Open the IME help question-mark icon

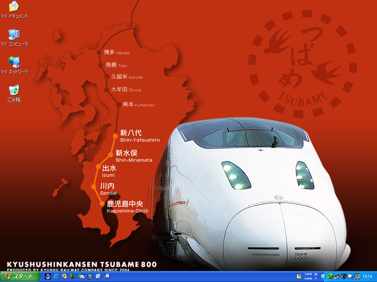tap(299, 276)
